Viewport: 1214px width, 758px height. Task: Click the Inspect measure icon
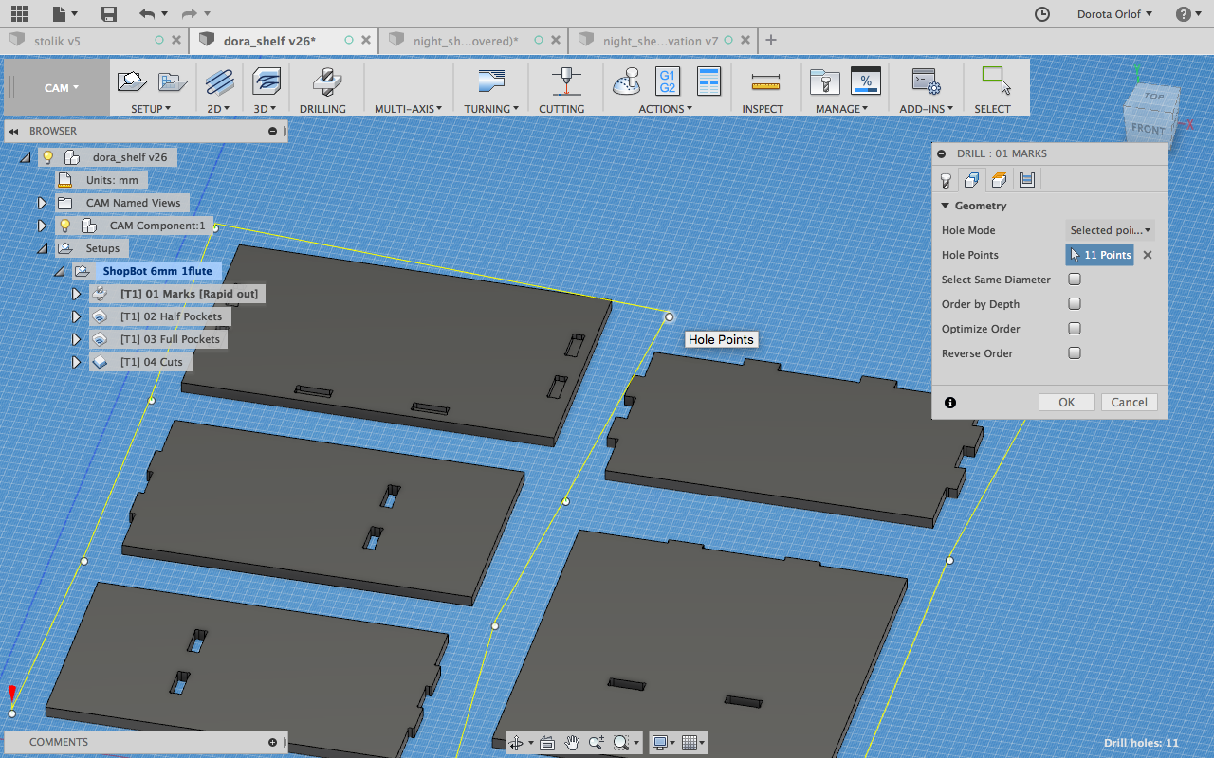[x=763, y=82]
